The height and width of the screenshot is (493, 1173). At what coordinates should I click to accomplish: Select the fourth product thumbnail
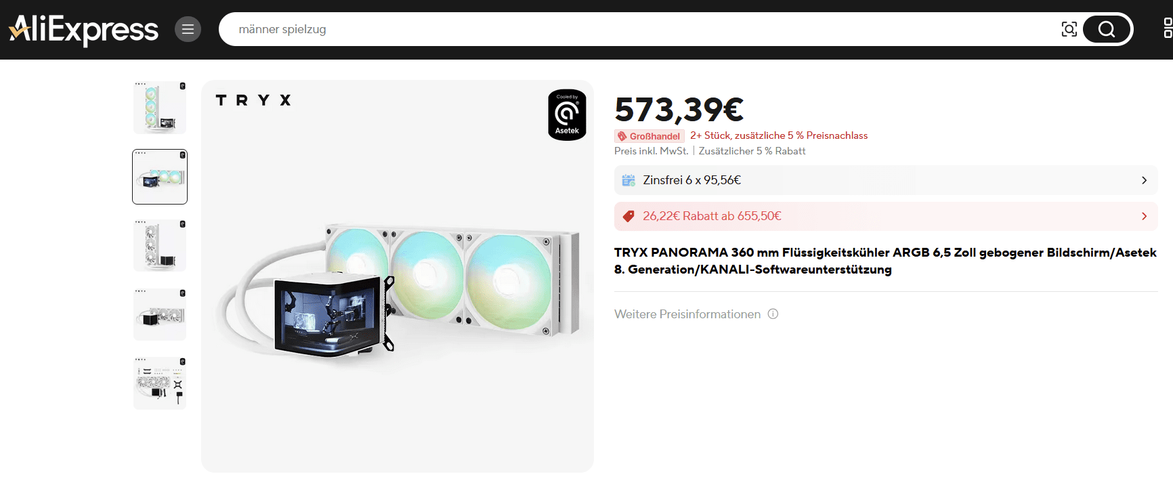click(x=160, y=314)
